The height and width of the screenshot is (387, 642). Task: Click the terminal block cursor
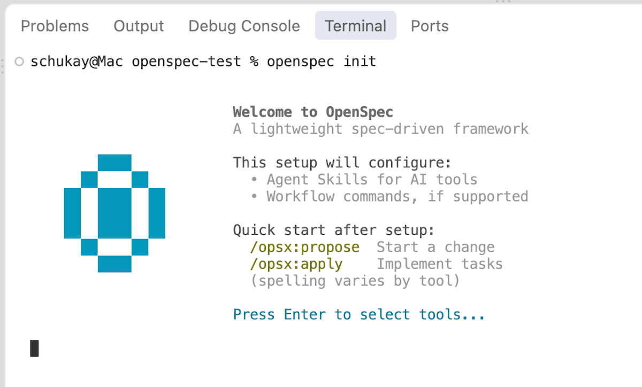pos(34,349)
